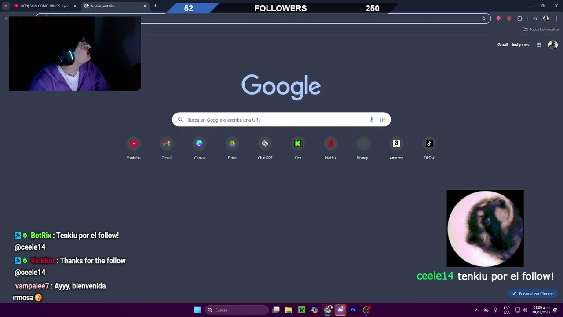
Task: Open the Kick shortcut tile
Action: tap(298, 148)
